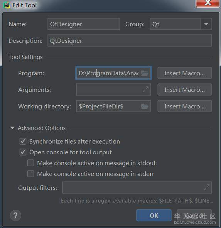The image size is (221, 228).
Task: Insert Macro for the Arguments field
Action: tap(185, 90)
